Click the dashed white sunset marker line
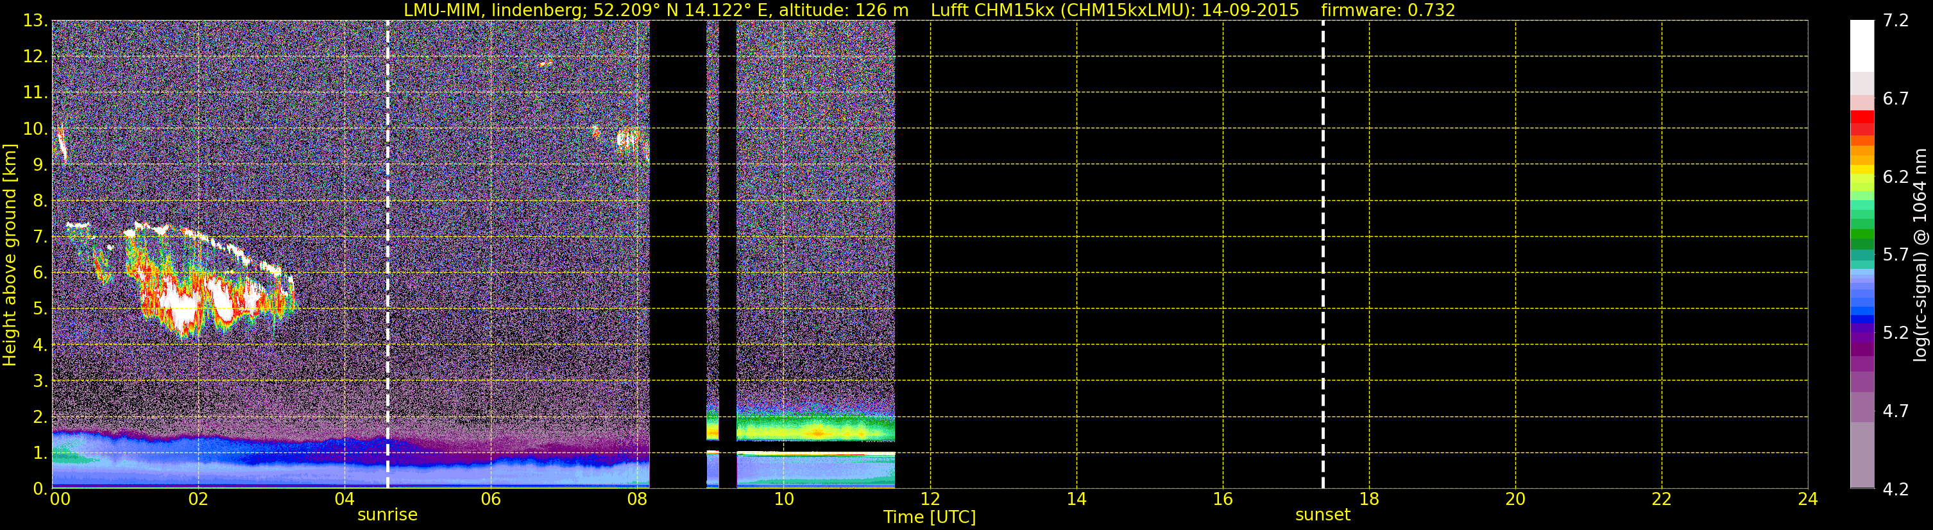This screenshot has height=530, width=1933. pos(1323,255)
